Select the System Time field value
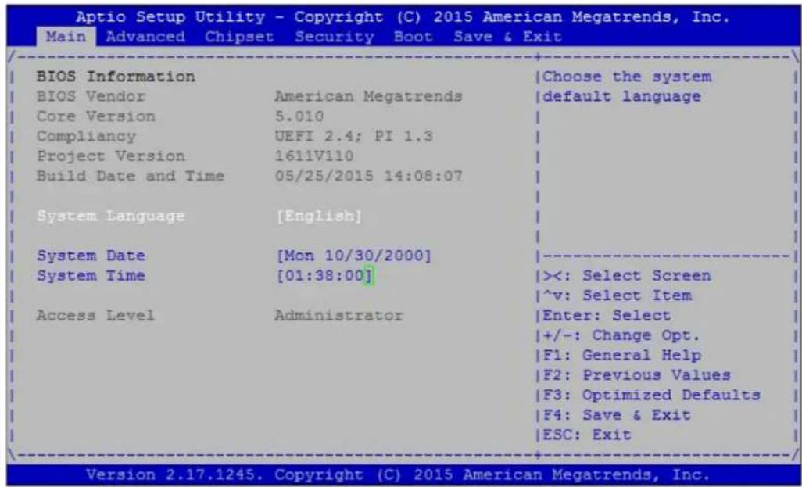Screen dimensions: 802x487 point(325,276)
